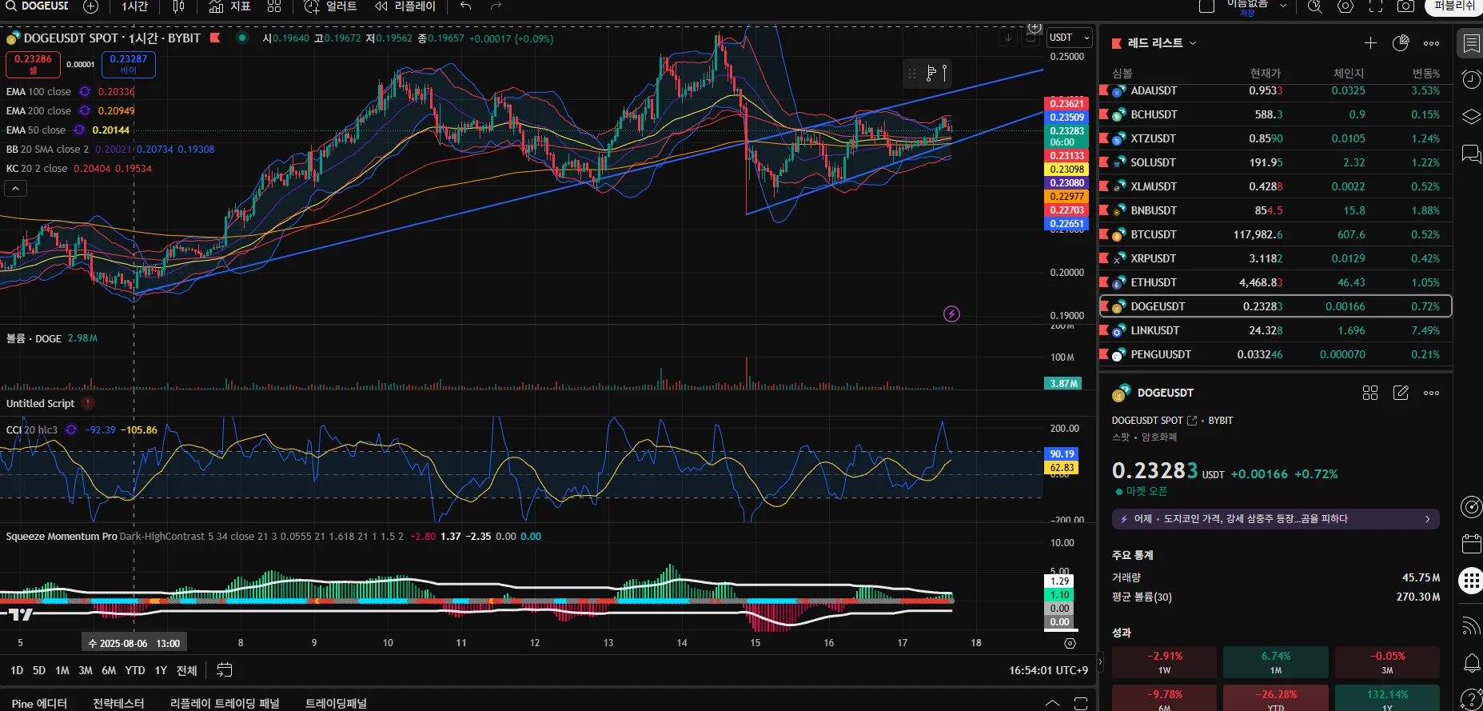
Task: Open the help center question icon
Action: [x=1471, y=699]
